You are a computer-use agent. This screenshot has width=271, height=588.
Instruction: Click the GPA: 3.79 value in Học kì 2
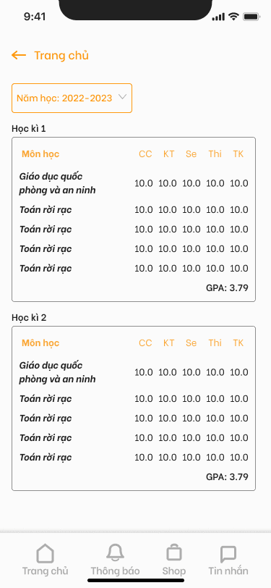pos(227,477)
